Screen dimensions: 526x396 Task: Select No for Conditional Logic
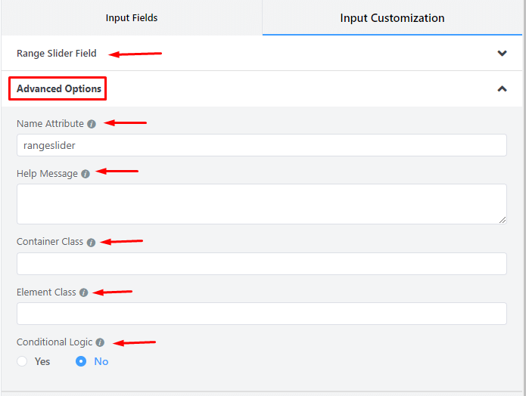(x=81, y=361)
